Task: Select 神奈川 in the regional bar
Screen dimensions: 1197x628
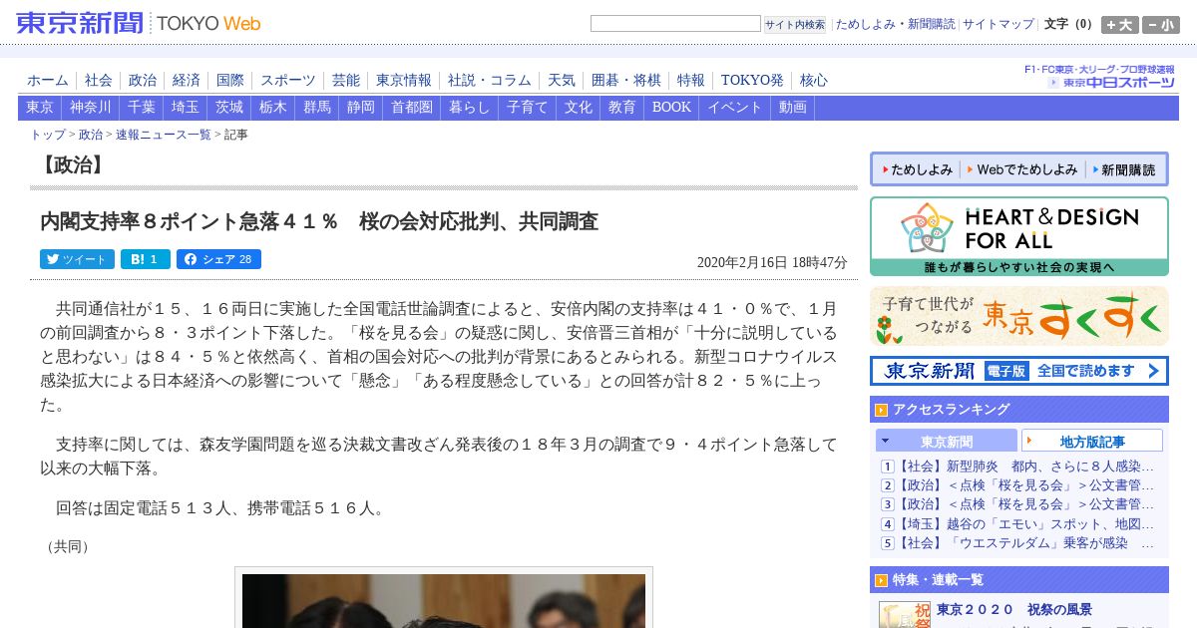Action: pos(91,108)
